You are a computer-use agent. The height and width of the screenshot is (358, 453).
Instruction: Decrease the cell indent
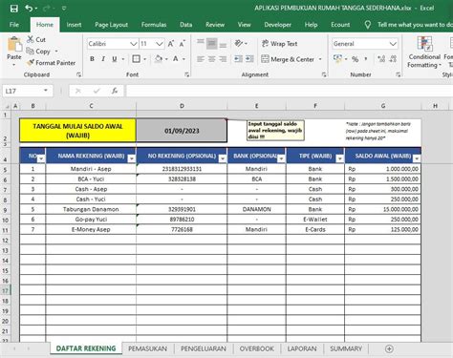(x=238, y=59)
